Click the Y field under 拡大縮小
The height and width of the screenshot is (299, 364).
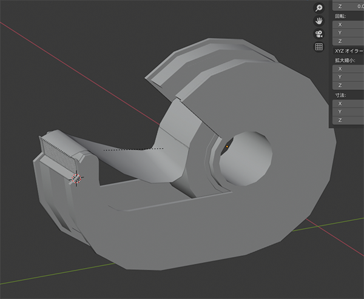tap(348, 77)
